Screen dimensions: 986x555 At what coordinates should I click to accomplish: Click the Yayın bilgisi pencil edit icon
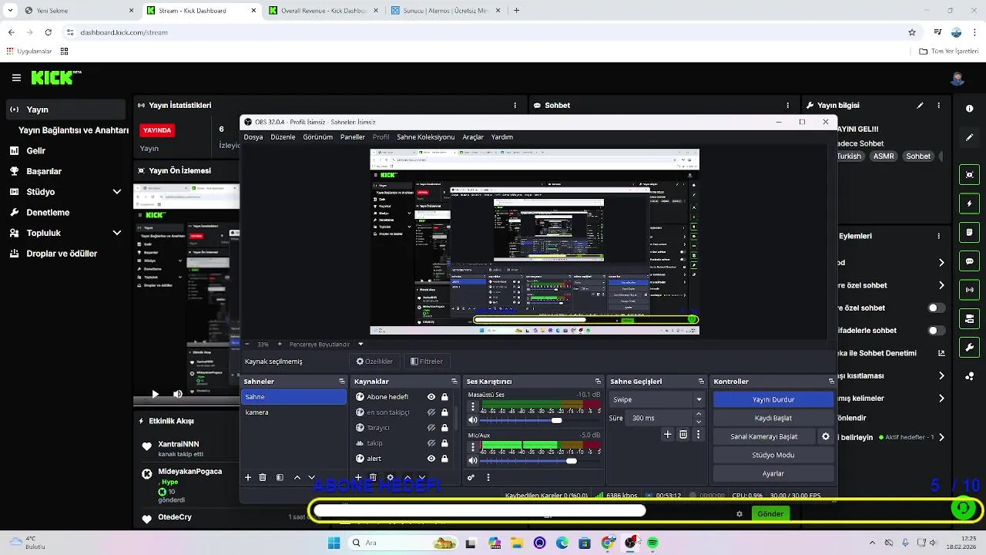[920, 106]
